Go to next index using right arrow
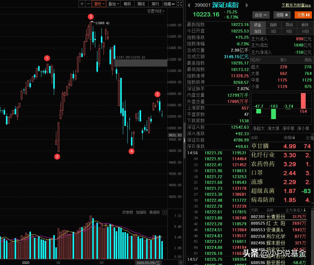 pyautogui.click(x=247, y=5)
